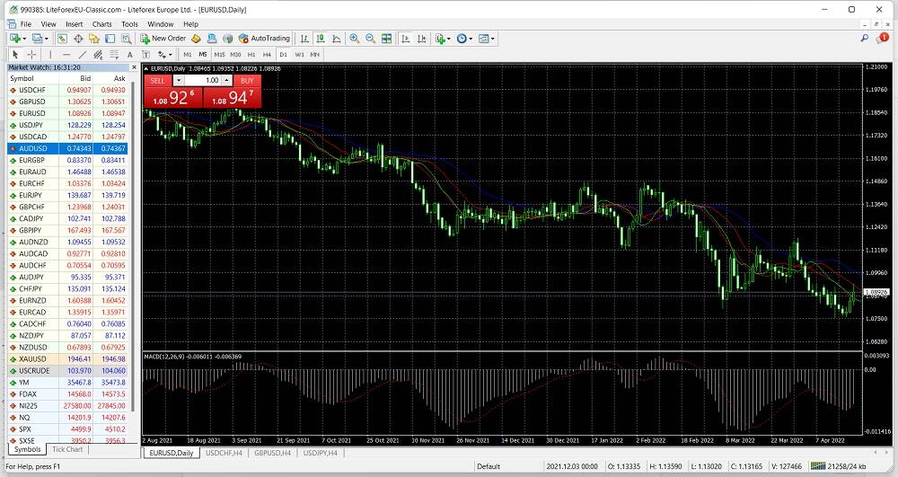Expand the Indicators dropdown arrow
Screen dimensions: 898x477
pos(448,39)
